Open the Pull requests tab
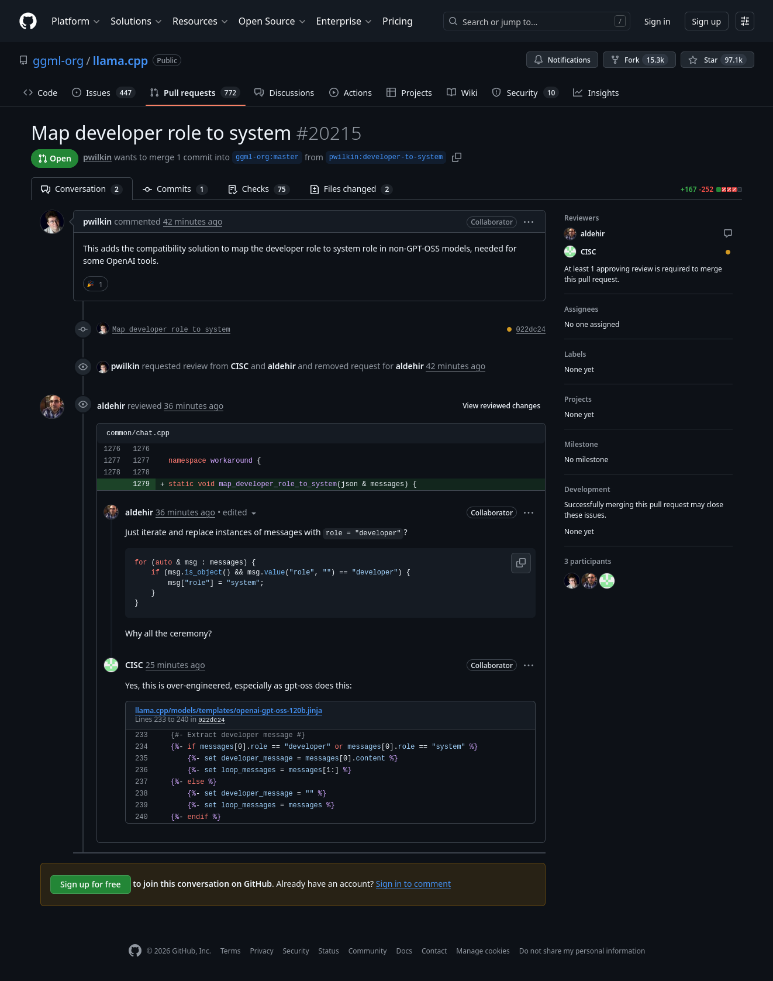 pos(195,92)
